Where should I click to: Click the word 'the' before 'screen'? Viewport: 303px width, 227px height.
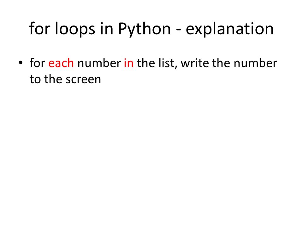(53, 79)
